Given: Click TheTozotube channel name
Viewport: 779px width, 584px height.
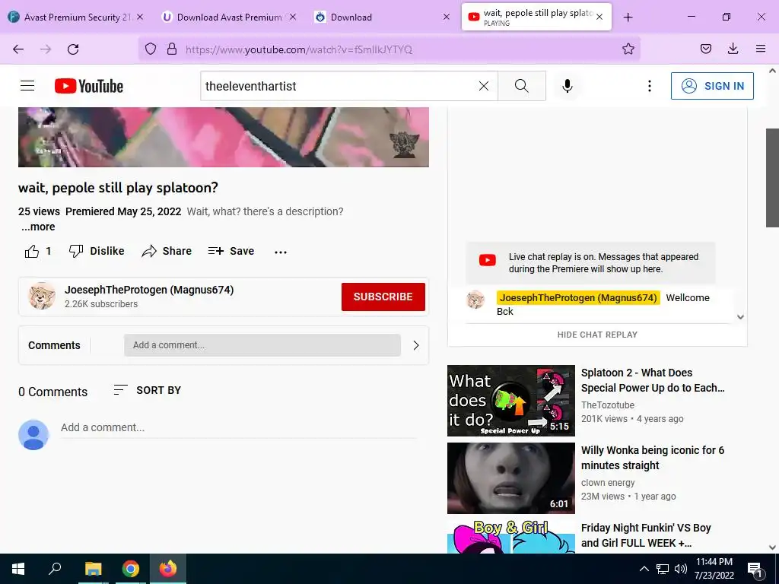Looking at the screenshot, I should [x=608, y=405].
